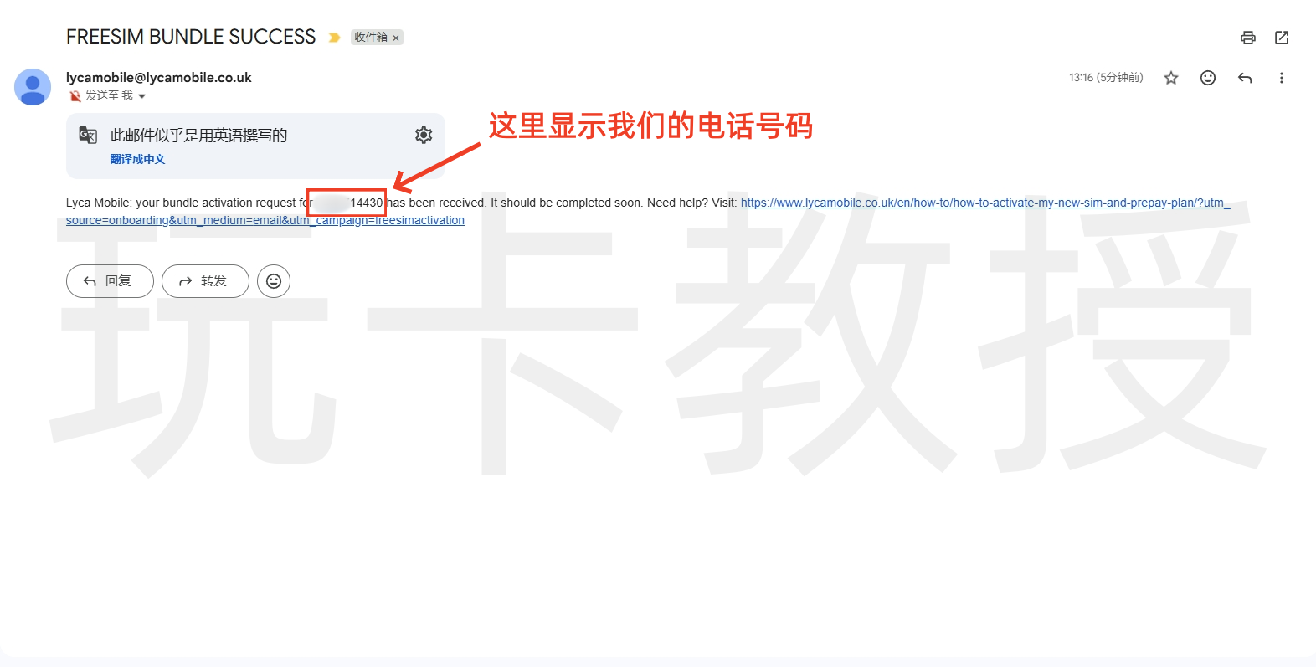Click the reply arrow icon near the timestamp
This screenshot has height=667, width=1316.
point(1244,78)
